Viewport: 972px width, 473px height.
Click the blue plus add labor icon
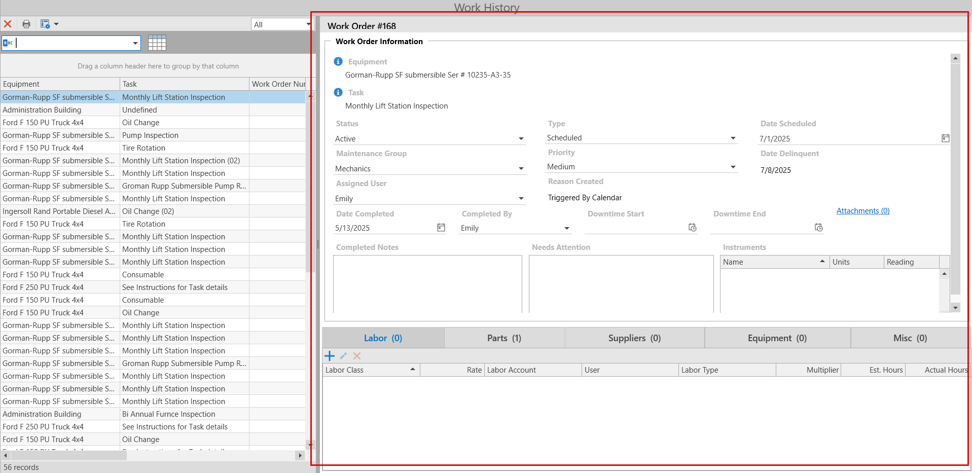tap(330, 356)
